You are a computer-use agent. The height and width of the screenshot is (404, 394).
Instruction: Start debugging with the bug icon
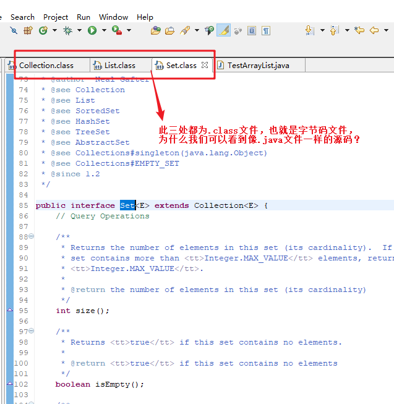click(67, 31)
